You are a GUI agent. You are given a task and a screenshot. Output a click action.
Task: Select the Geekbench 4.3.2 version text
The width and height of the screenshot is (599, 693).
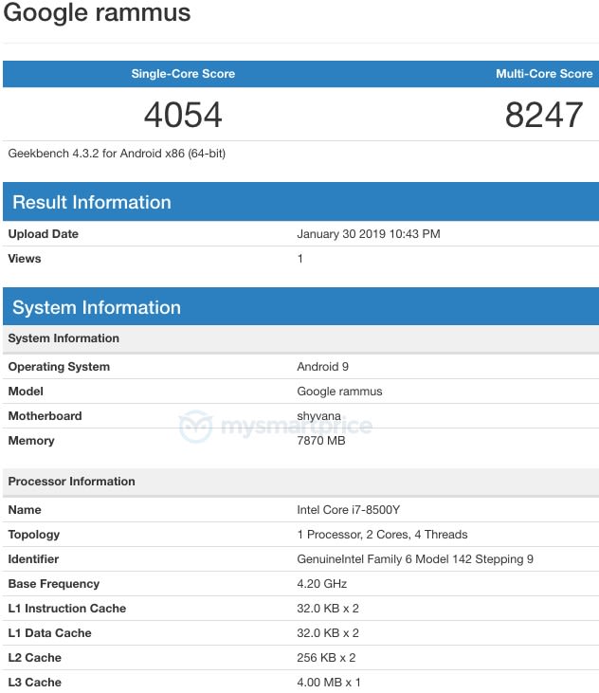pyautogui.click(x=117, y=154)
